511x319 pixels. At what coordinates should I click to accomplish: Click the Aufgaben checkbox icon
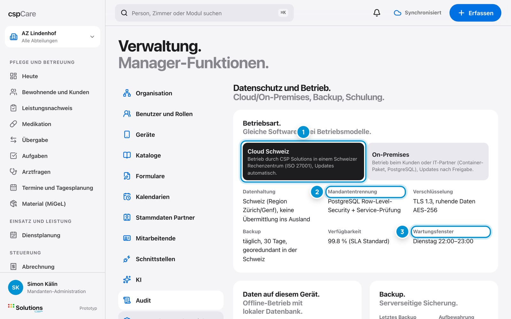click(x=13, y=156)
